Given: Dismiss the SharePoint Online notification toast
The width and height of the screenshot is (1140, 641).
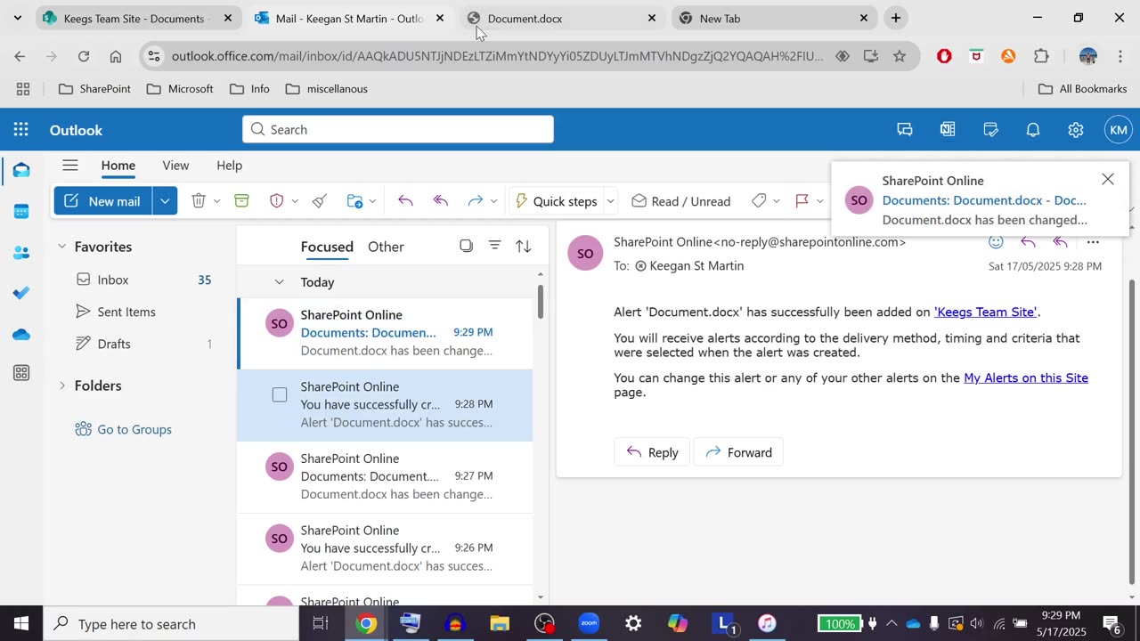Looking at the screenshot, I should click(1108, 180).
